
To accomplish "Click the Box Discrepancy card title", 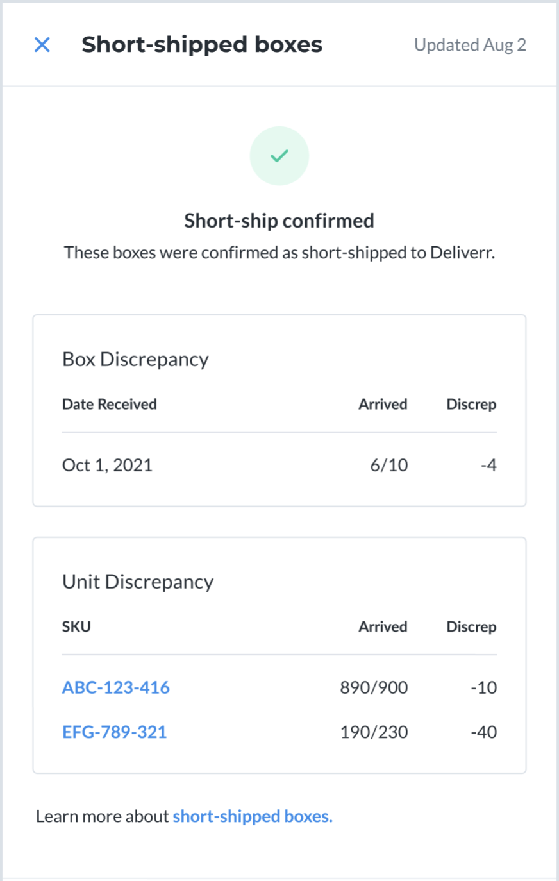I will coord(135,359).
